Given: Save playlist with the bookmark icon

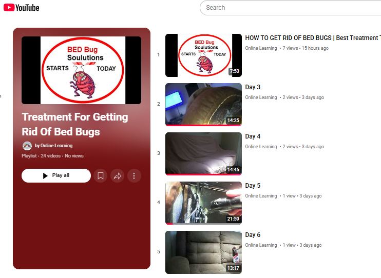Looking at the screenshot, I should coord(100,175).
